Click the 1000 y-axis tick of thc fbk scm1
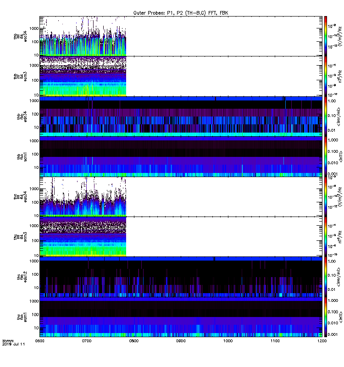 (34, 301)
